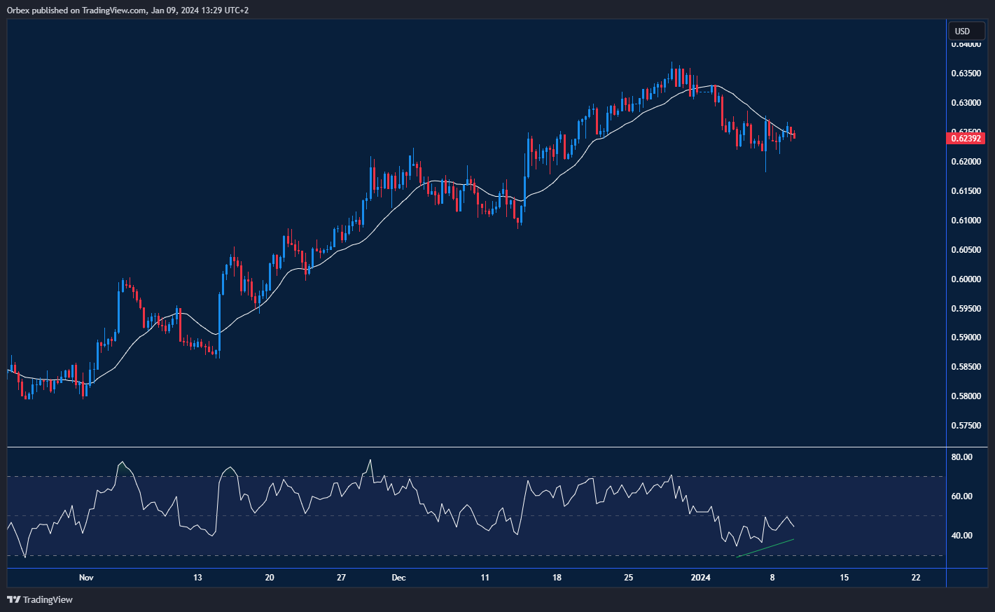Select the Nov label on the time axis
The width and height of the screenshot is (995, 612).
[85, 578]
